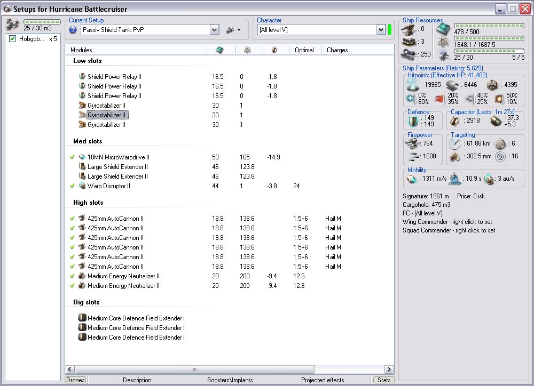The height and width of the screenshot is (386, 534).
Task: Click the CPU resource icon
Action: tap(443, 29)
